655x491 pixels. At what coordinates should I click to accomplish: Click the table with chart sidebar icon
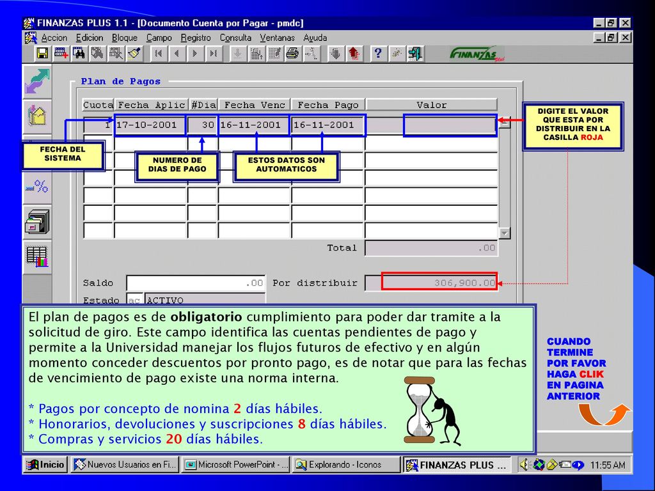(37, 256)
